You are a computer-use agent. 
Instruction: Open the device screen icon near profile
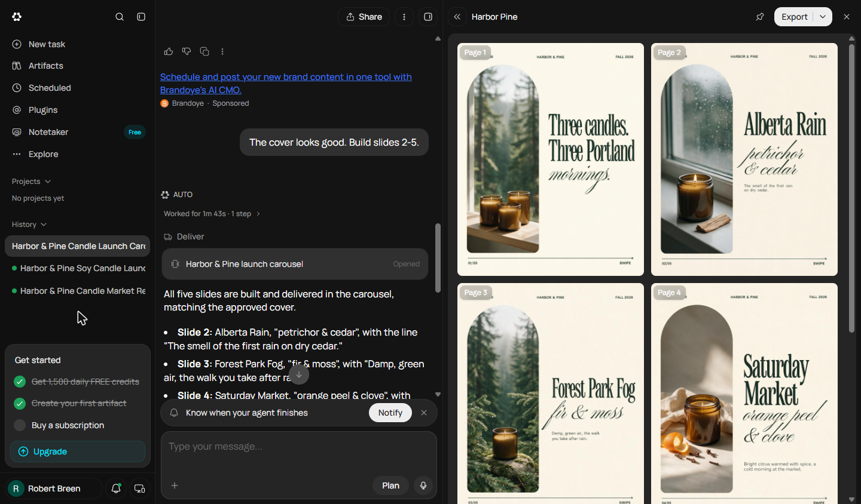139,488
